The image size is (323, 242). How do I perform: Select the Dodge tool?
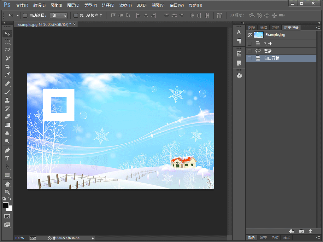coord(7,141)
